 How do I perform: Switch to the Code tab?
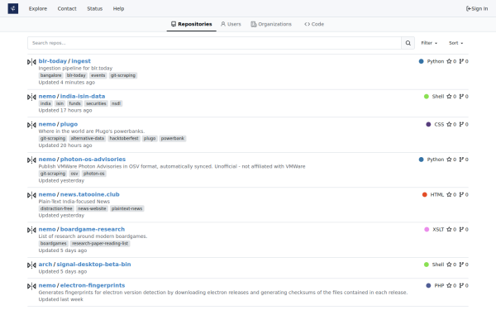[x=314, y=24]
